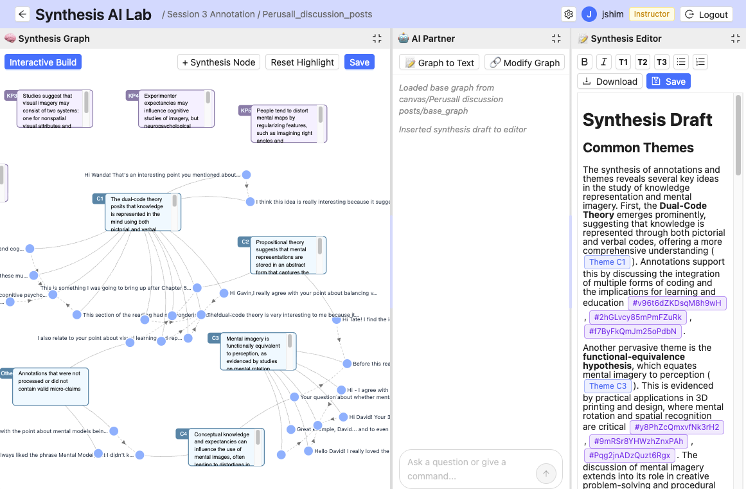746x489 pixels.
Task: Click the 'Your question about whether' dot
Action: (x=294, y=396)
